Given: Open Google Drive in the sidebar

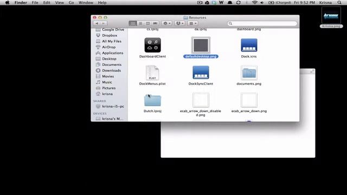Looking at the screenshot, I should [x=110, y=30].
